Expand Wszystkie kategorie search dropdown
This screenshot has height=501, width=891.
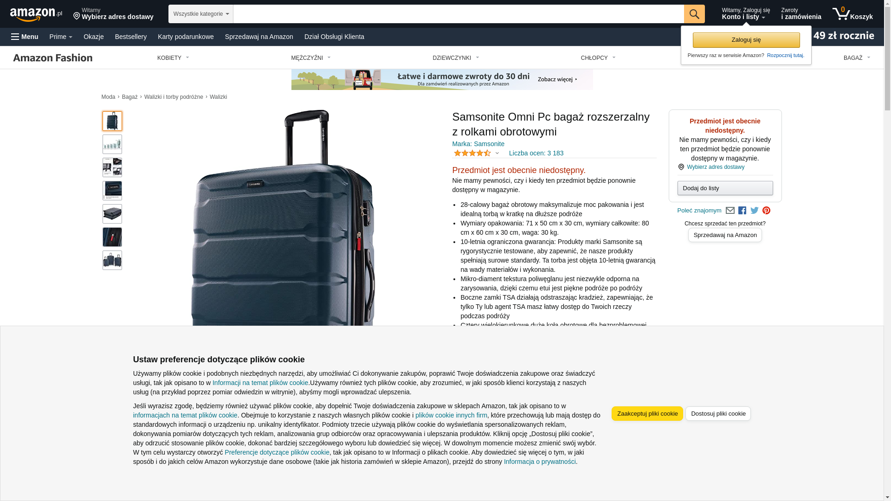[x=200, y=14]
